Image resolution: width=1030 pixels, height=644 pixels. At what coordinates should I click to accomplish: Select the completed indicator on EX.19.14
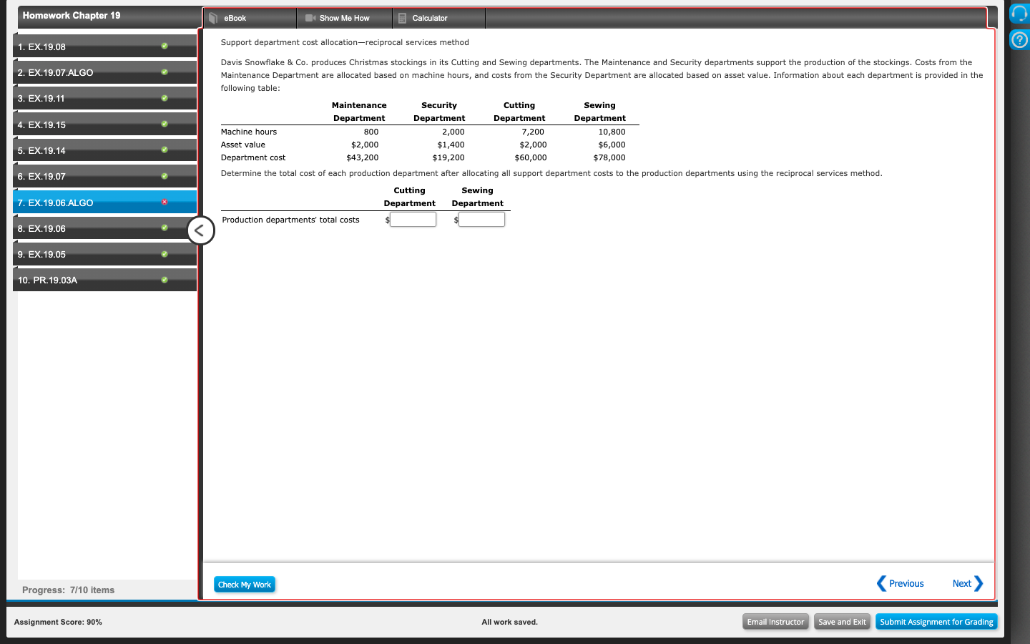click(164, 150)
